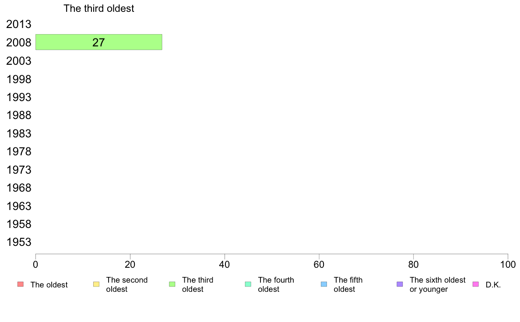The width and height of the screenshot is (520, 322).
Task: Click the pink 'D.K.' legend swatch
Action: coord(475,284)
